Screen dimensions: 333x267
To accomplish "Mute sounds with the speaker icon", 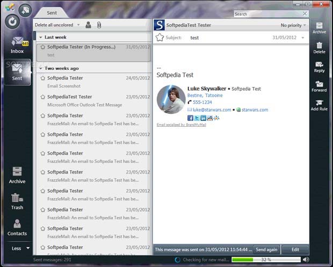I will [x=306, y=259].
